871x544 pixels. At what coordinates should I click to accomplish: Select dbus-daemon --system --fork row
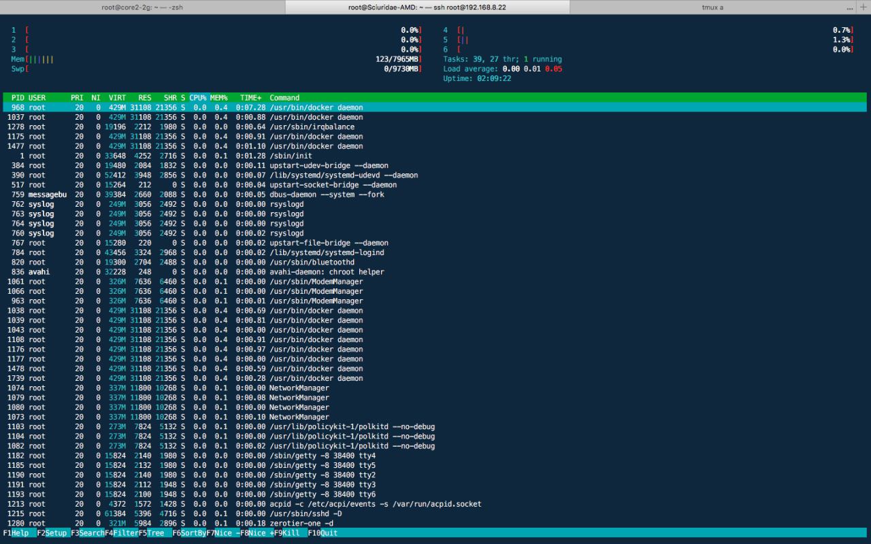(x=435, y=194)
